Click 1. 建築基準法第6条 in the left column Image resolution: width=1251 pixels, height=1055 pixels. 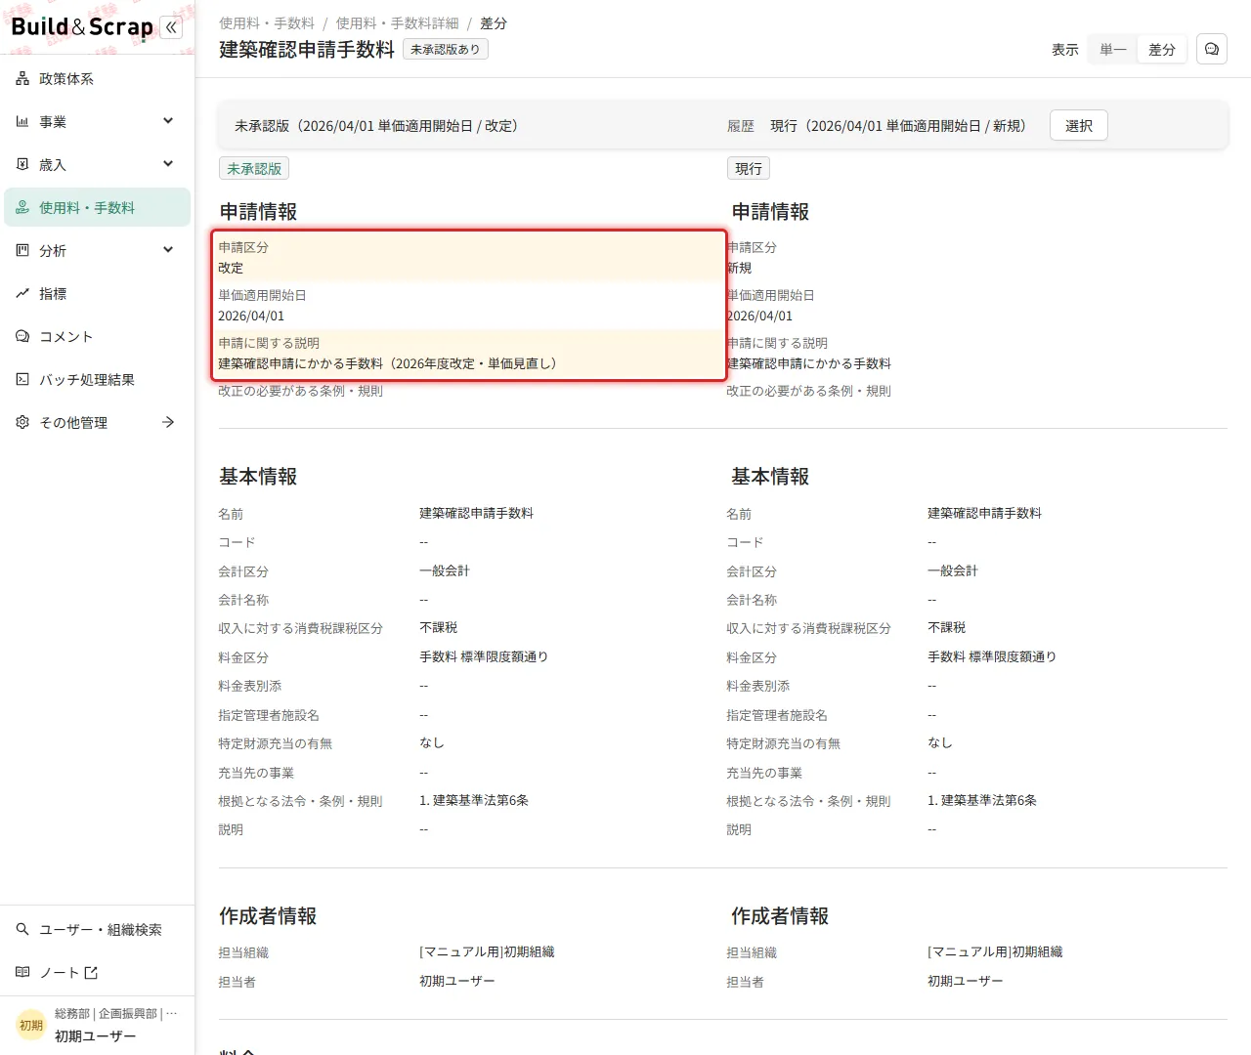[x=474, y=800]
